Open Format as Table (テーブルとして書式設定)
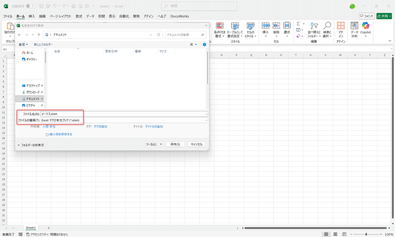 pos(235,30)
